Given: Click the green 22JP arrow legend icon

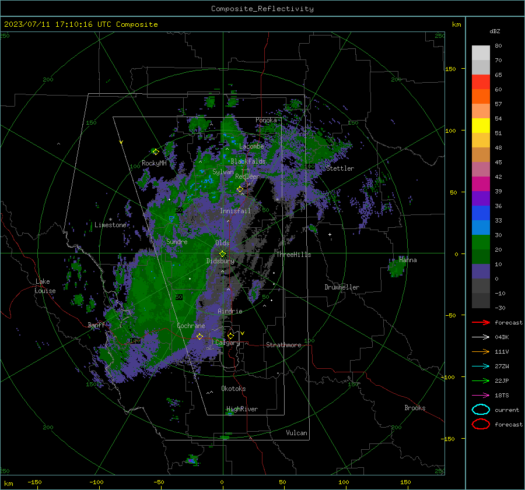Looking at the screenshot, I should click(x=481, y=380).
